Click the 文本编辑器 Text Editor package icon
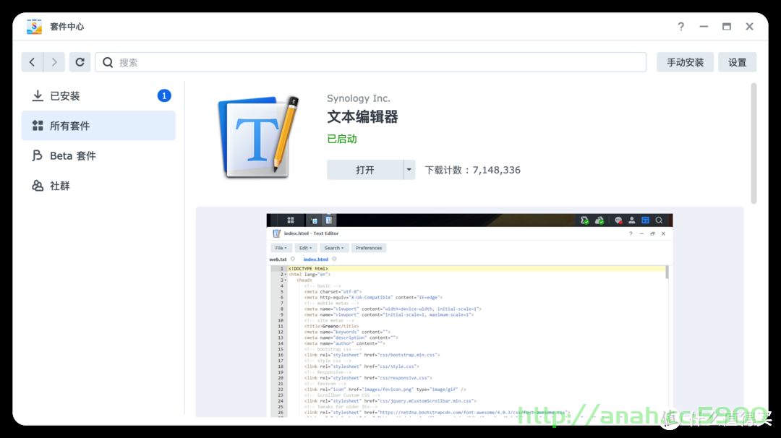781x438 pixels. (257, 137)
